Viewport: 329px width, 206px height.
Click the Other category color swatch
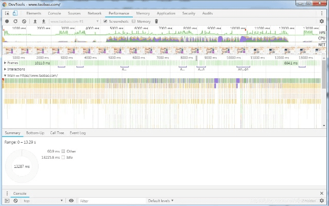tap(63, 151)
